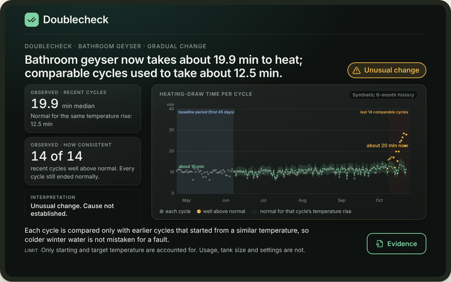The height and width of the screenshot is (282, 451).
Task: Click the green 'normal for that cycle's temperature rise' swatch
Action: [x=255, y=211]
